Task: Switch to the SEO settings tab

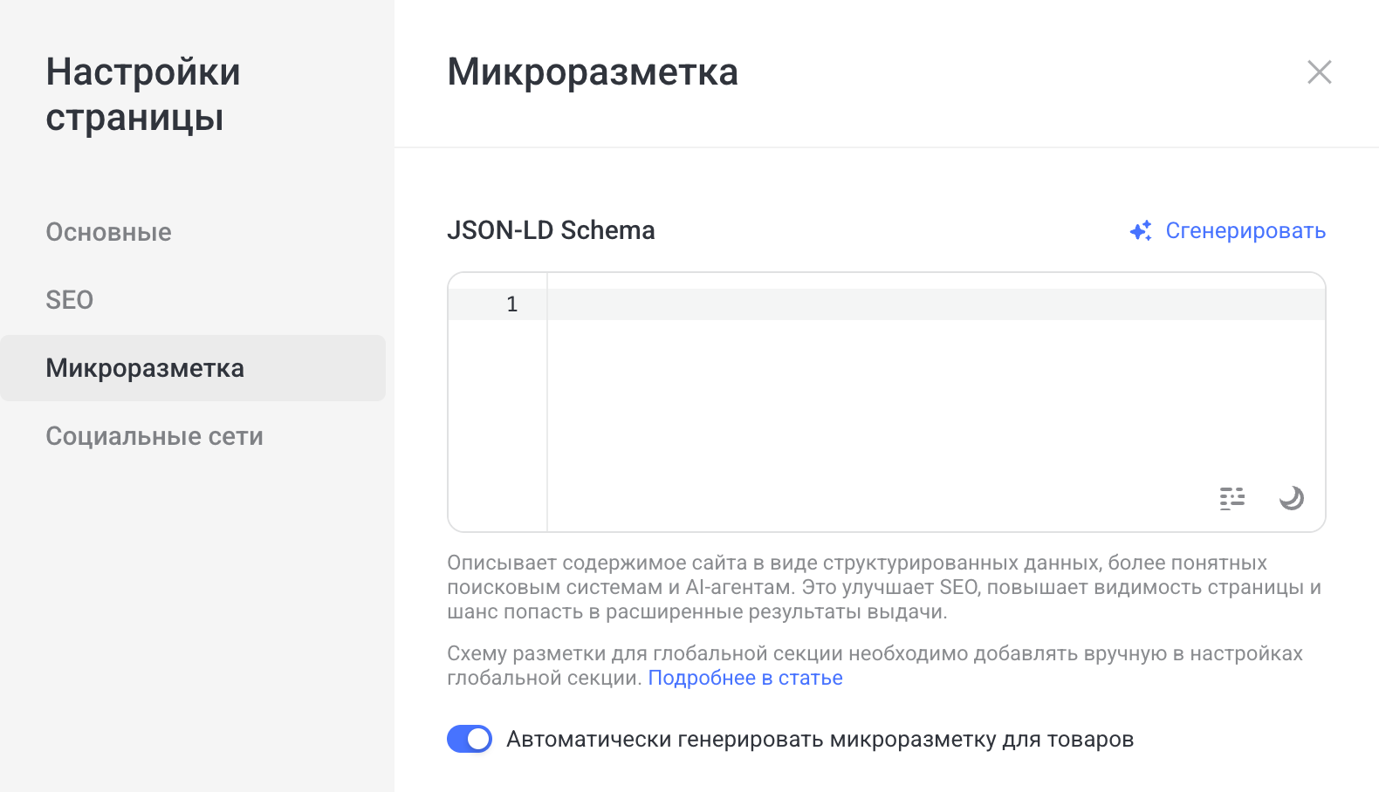Action: [69, 299]
